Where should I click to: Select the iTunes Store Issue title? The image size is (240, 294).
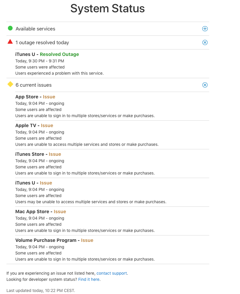coord(38,154)
